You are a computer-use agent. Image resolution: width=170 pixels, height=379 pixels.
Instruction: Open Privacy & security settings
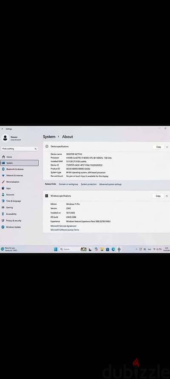point(14,221)
